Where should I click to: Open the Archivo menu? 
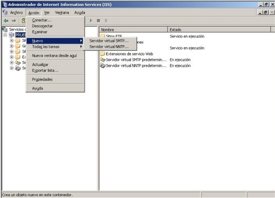pyautogui.click(x=16, y=13)
